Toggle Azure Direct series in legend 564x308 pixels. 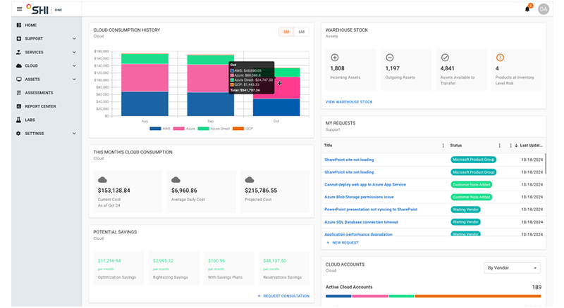coord(214,129)
